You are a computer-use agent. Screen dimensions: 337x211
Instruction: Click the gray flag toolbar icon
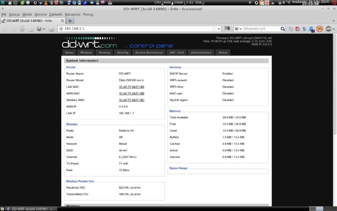(227, 28)
